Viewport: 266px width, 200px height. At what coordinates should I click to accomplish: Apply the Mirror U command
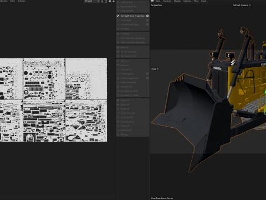(x=132, y=61)
